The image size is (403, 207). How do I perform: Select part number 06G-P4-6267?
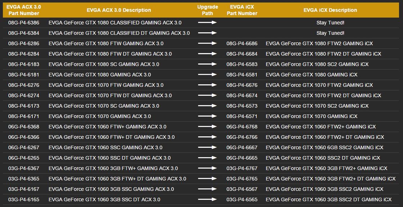click(x=24, y=147)
